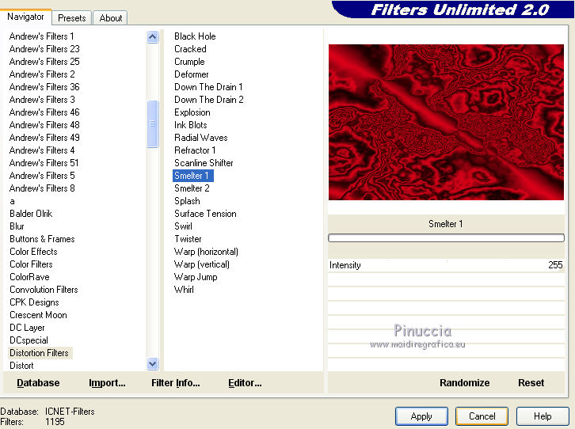Open the About tab

point(110,18)
